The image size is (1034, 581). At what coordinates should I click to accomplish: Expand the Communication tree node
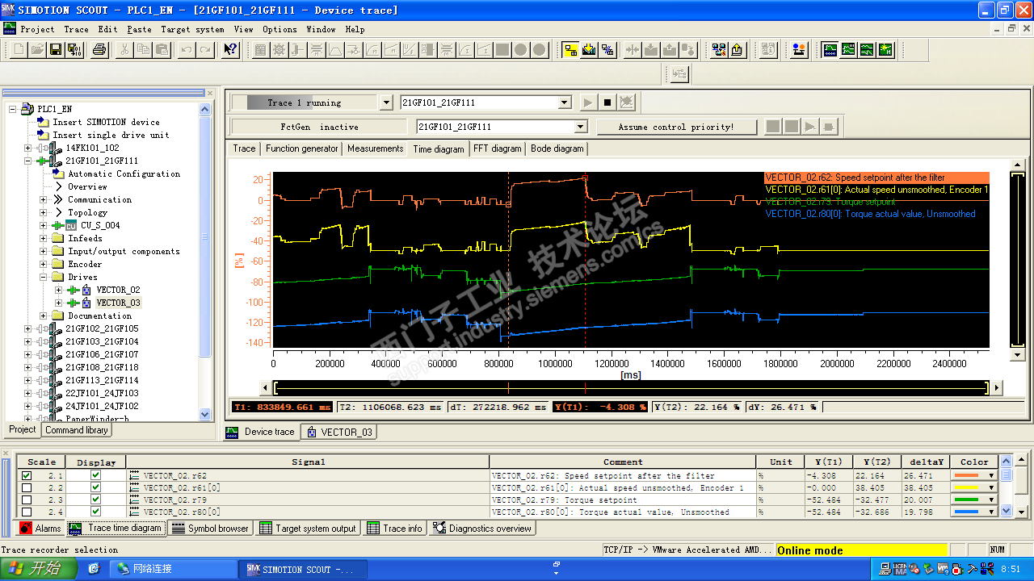[x=44, y=199]
